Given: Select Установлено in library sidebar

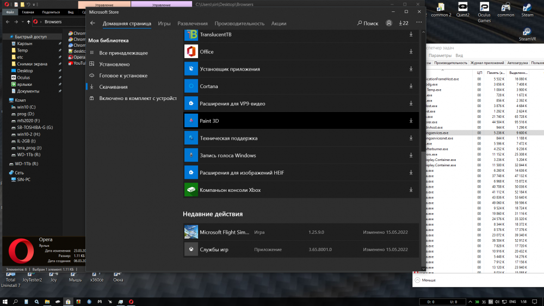Looking at the screenshot, I should [x=114, y=64].
